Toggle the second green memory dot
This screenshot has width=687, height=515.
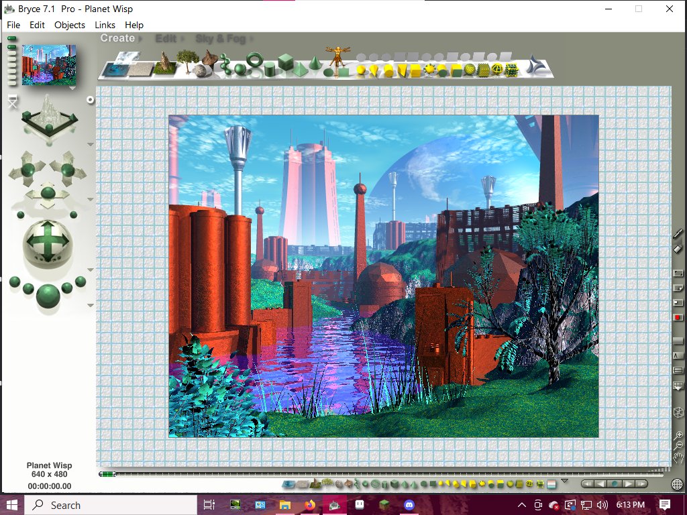coord(12,47)
